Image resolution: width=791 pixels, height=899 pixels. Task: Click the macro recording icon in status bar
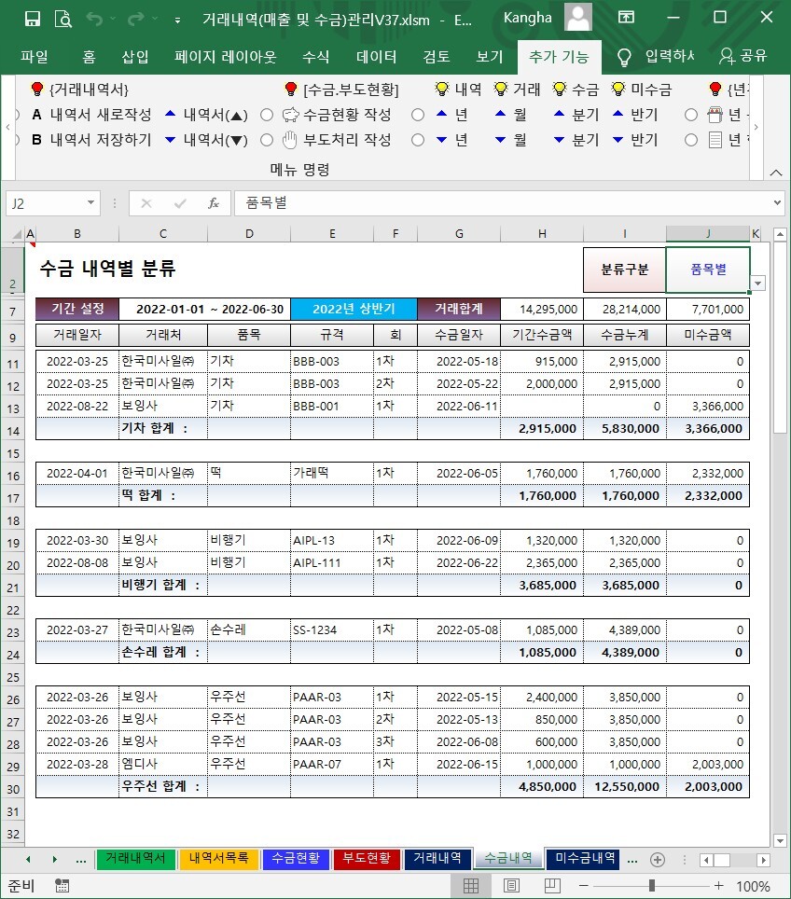(62, 886)
